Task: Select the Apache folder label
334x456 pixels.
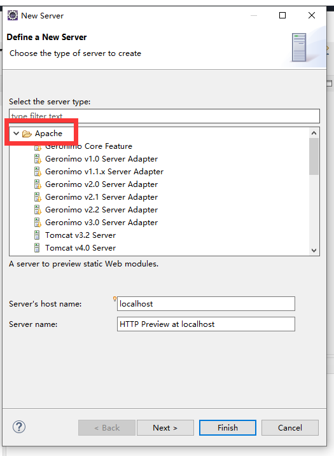Action: coord(48,134)
